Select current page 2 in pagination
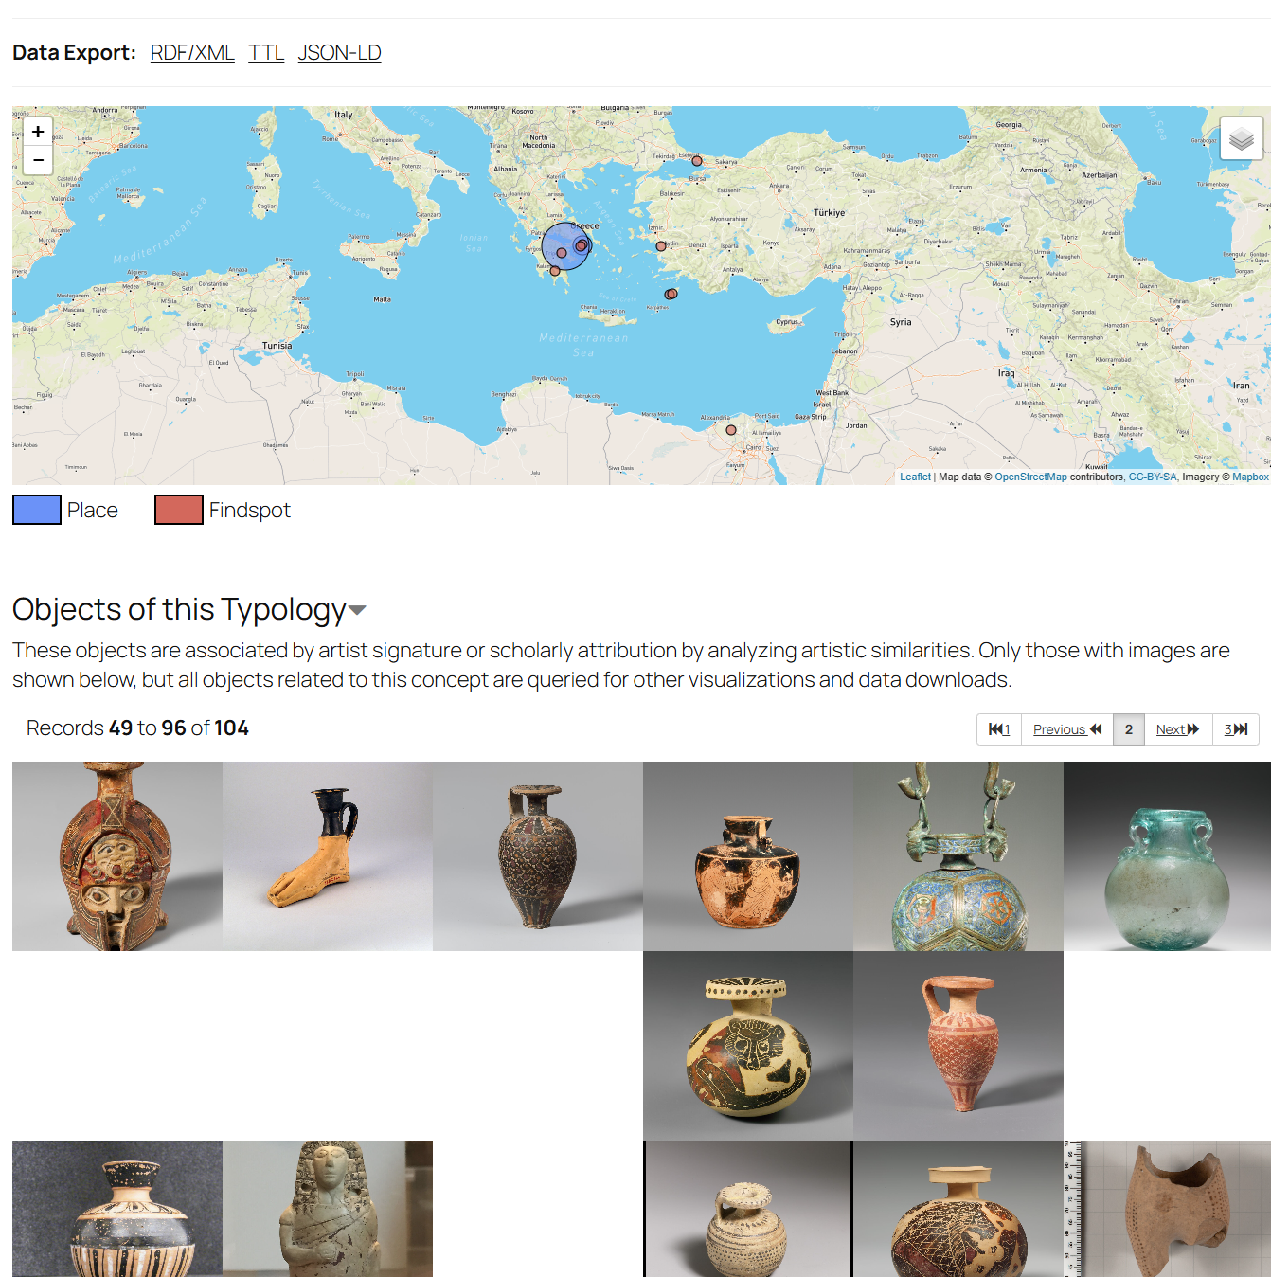 [x=1129, y=729]
